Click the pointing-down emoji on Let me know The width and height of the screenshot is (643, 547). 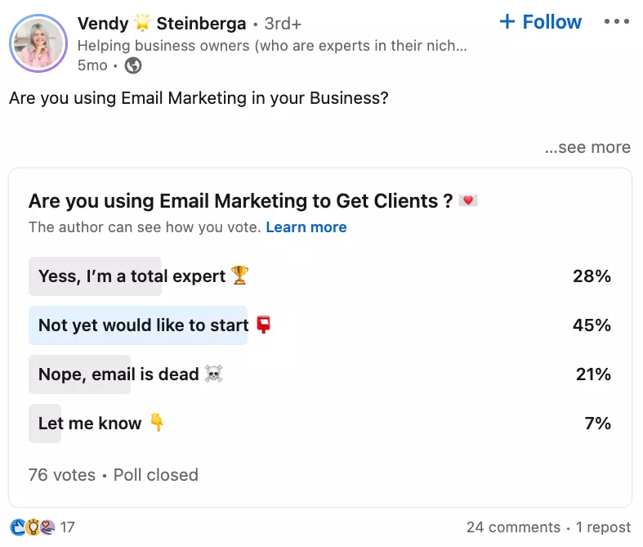click(157, 424)
